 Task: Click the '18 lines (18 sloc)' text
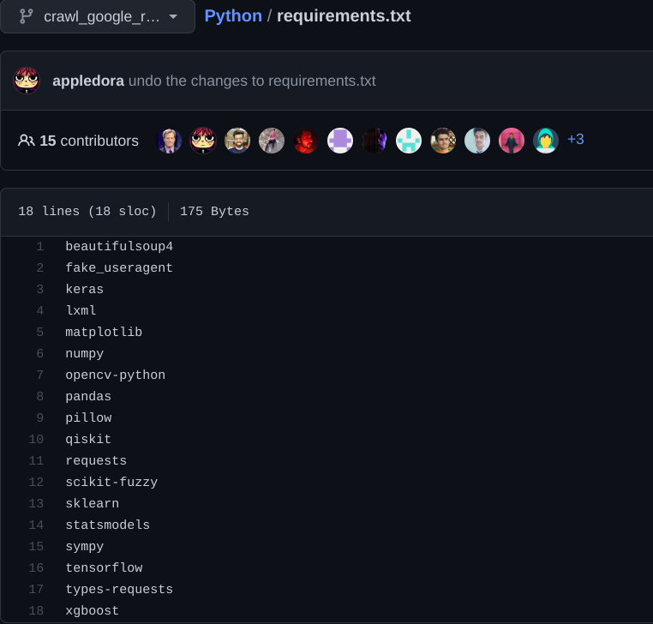(87, 211)
